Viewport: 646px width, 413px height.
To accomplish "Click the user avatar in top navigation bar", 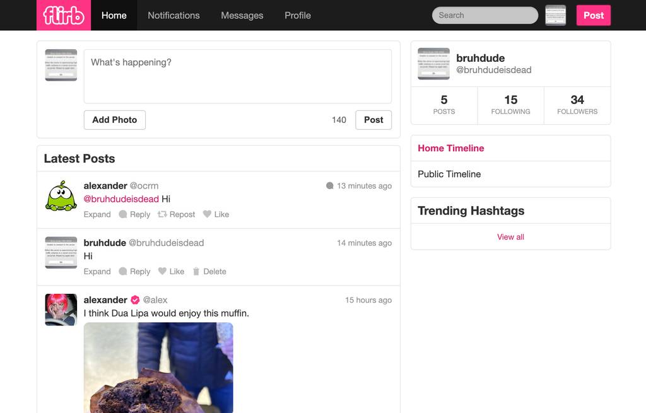I will (555, 15).
